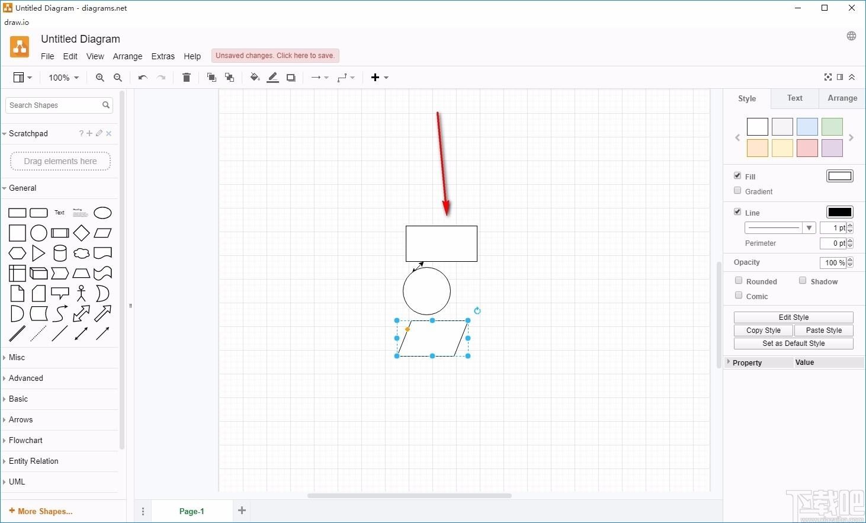The width and height of the screenshot is (866, 523).
Task: Click the line color pencil icon
Action: 272,78
